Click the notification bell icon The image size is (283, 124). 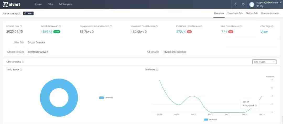(x=235, y=4)
